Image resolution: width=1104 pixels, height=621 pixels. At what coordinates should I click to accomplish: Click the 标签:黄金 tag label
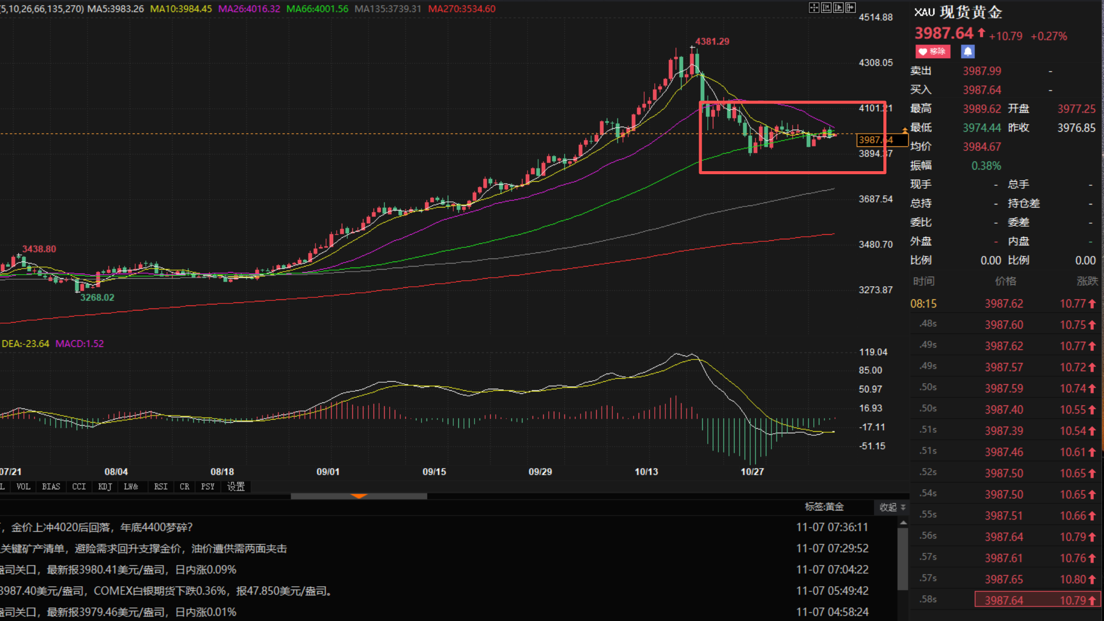(824, 507)
